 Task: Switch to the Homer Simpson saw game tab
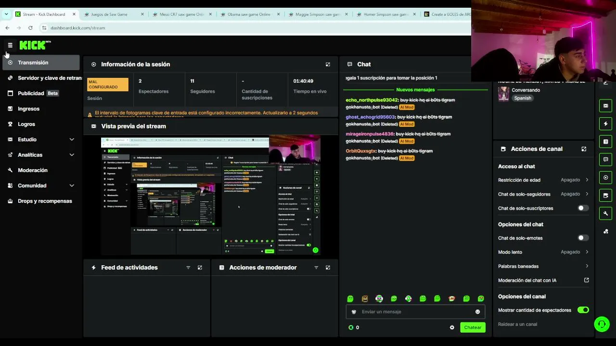coord(386,14)
